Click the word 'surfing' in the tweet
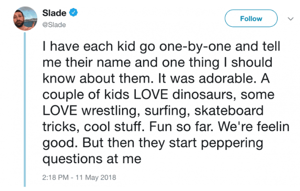 click(x=166, y=111)
